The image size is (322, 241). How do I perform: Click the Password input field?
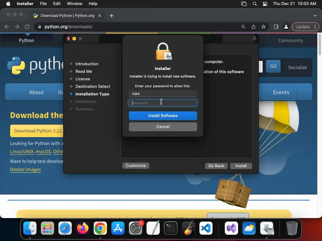coord(163,103)
